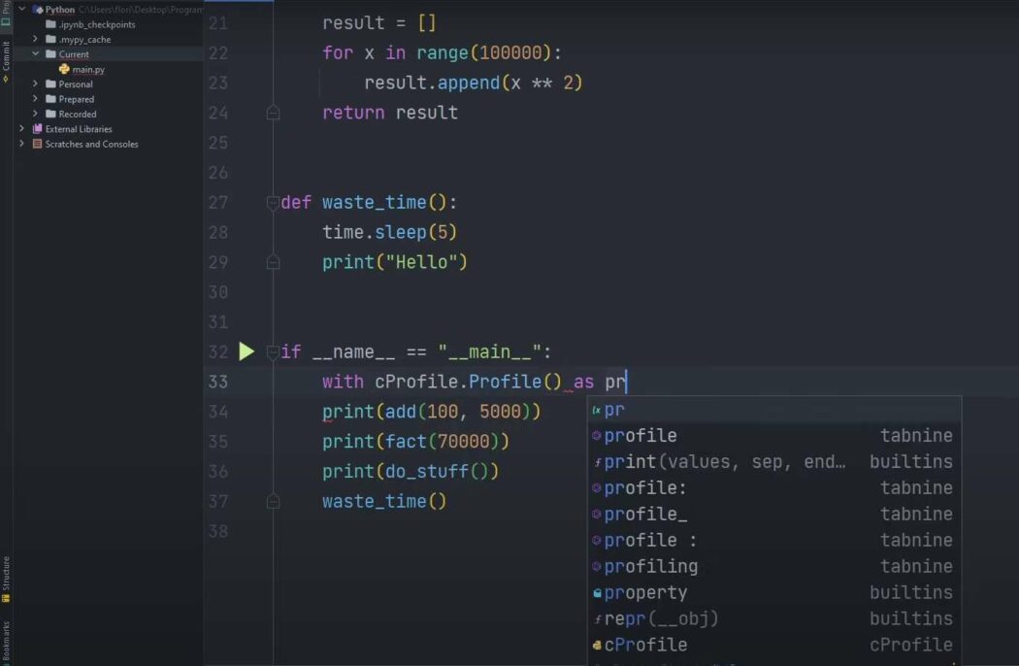Image resolution: width=1019 pixels, height=666 pixels.
Task: Open the Structure tool window icon
Action: [8, 572]
